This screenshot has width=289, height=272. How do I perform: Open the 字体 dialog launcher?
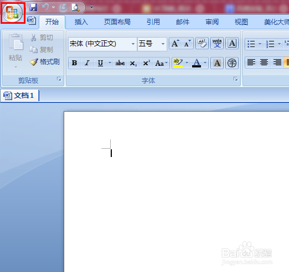pos(236,79)
